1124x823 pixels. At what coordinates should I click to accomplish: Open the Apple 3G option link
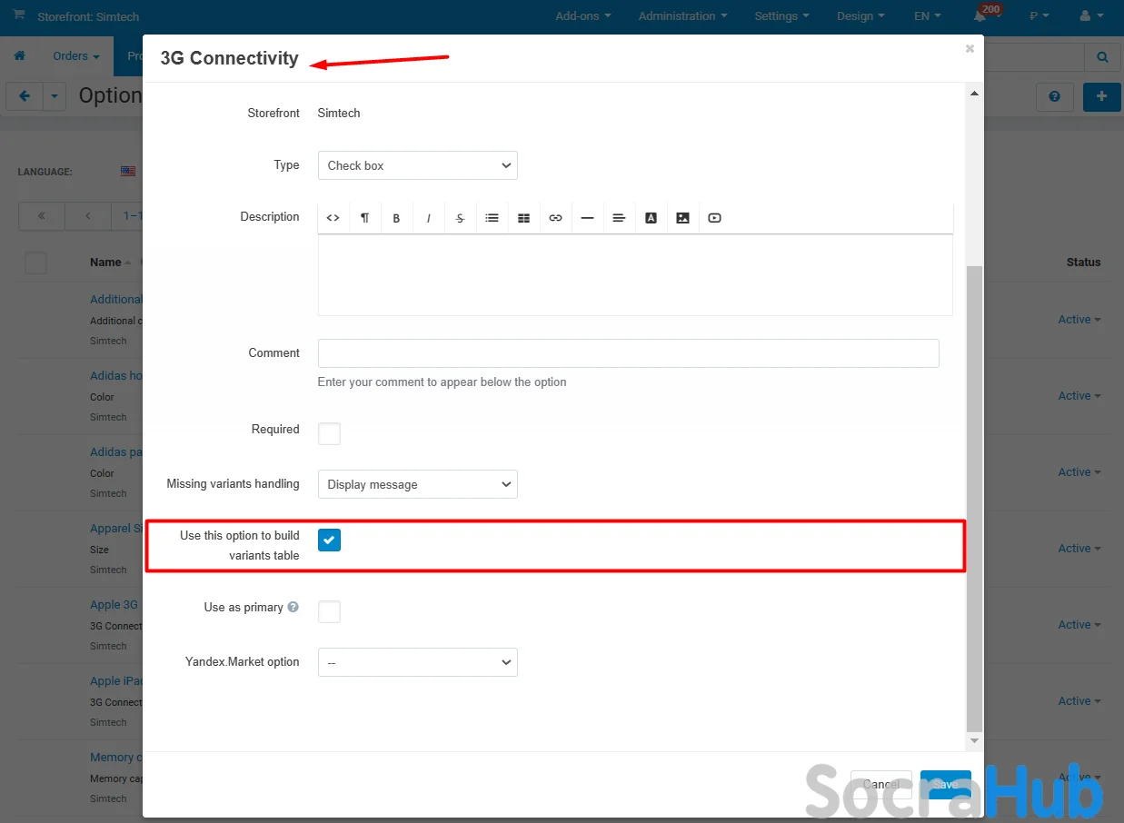pyautogui.click(x=114, y=605)
